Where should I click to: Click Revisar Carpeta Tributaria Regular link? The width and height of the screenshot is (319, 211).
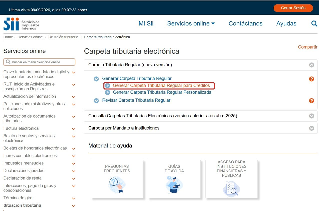(x=136, y=100)
